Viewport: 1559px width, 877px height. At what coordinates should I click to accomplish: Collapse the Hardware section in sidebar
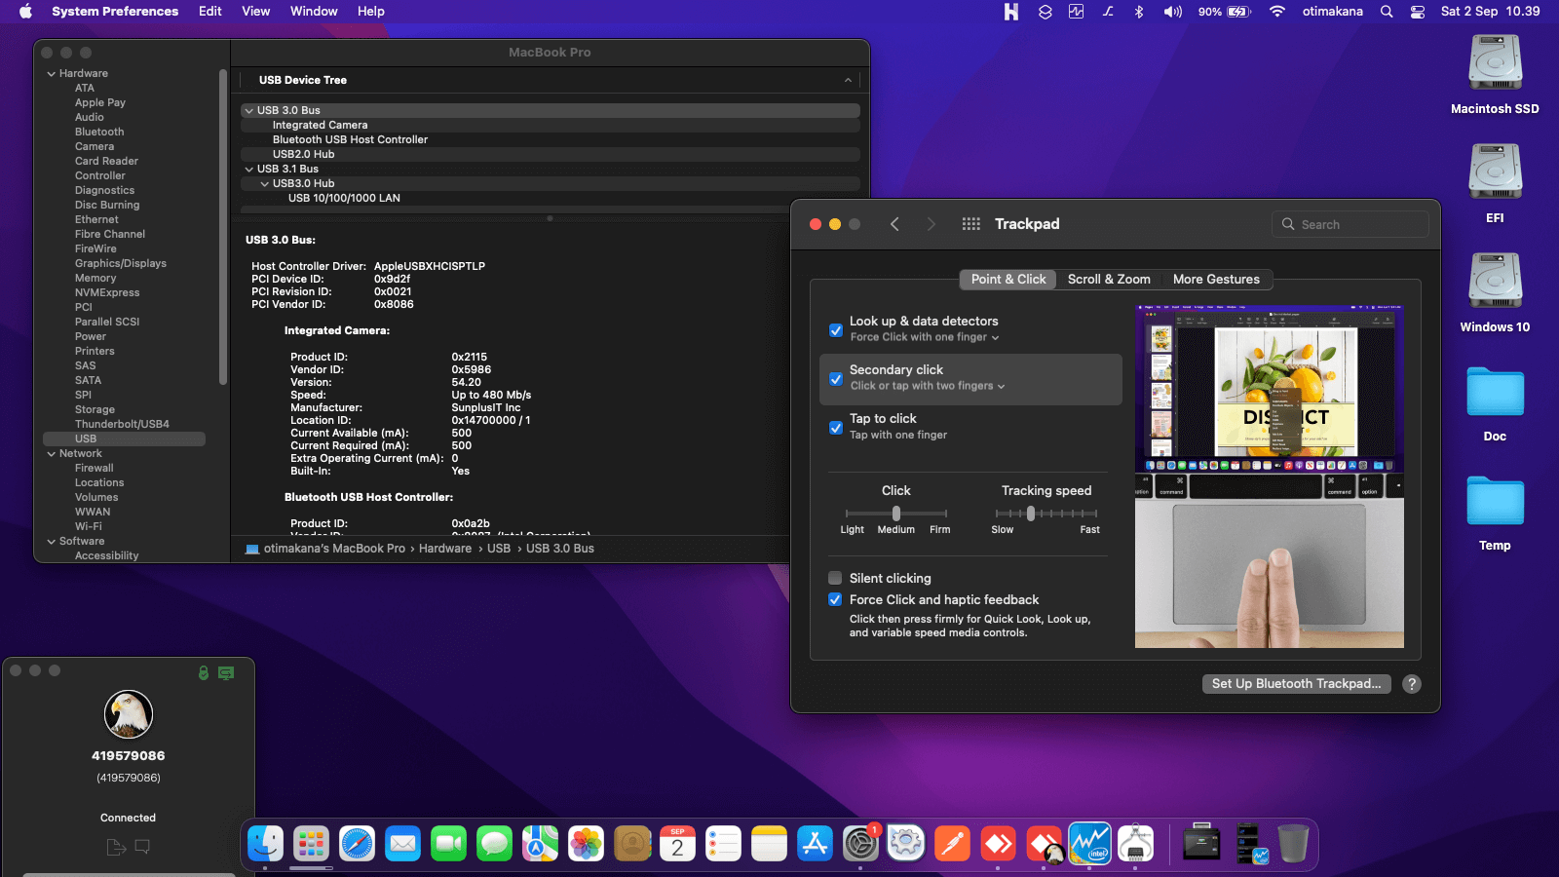[x=51, y=74]
